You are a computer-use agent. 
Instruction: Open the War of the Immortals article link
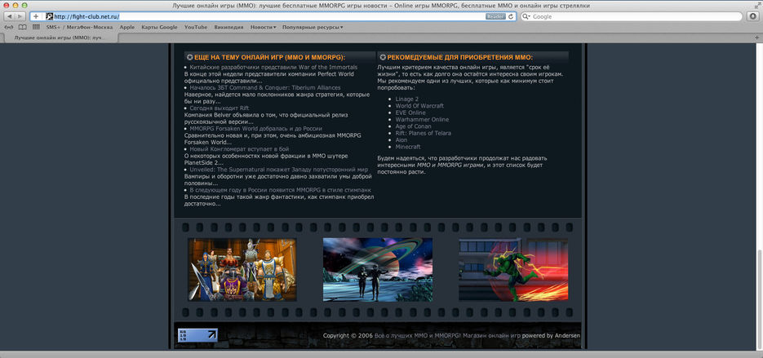click(273, 67)
